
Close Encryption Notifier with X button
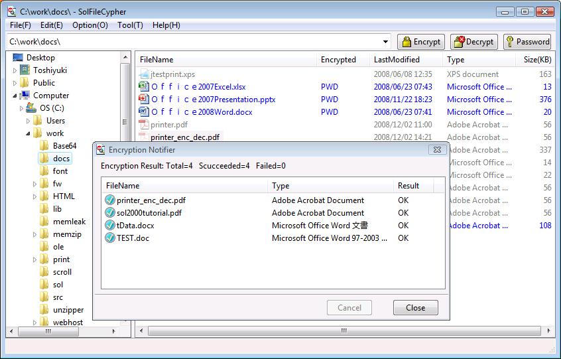point(437,149)
